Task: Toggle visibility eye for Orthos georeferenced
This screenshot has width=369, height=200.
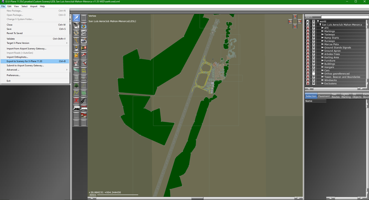Action: point(314,74)
